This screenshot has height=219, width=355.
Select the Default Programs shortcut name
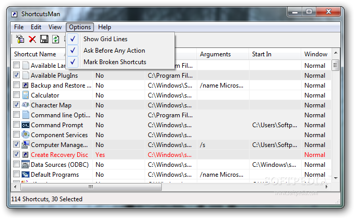(55, 175)
